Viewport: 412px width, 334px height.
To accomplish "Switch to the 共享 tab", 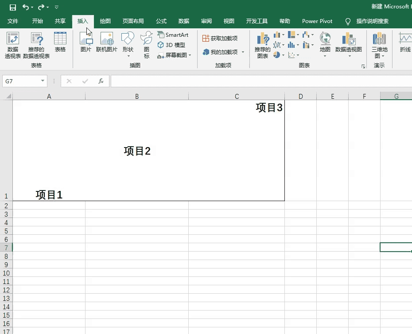I will (60, 21).
